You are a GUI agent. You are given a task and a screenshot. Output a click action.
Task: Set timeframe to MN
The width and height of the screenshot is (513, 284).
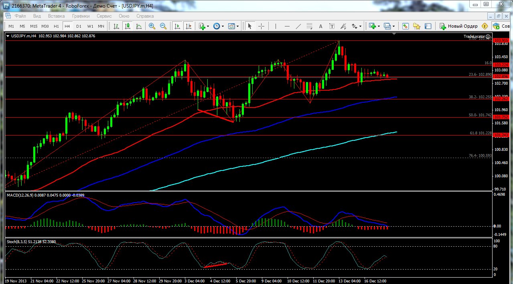101,26
